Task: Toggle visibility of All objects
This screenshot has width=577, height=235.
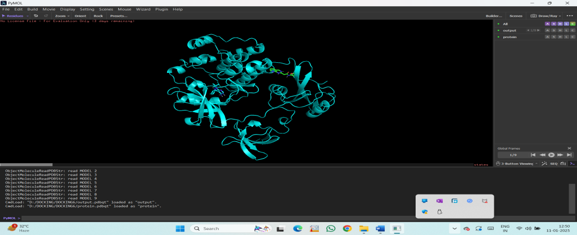Action: pyautogui.click(x=498, y=24)
